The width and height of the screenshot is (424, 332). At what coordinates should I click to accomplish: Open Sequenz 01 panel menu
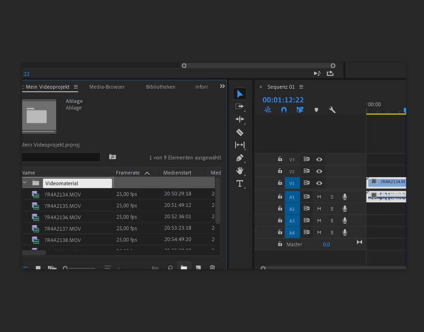[302, 87]
